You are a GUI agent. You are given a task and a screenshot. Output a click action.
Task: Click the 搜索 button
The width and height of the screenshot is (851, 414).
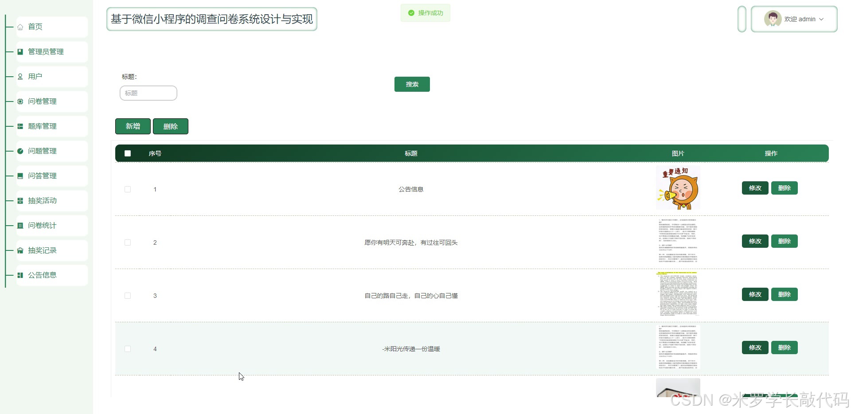tap(412, 84)
